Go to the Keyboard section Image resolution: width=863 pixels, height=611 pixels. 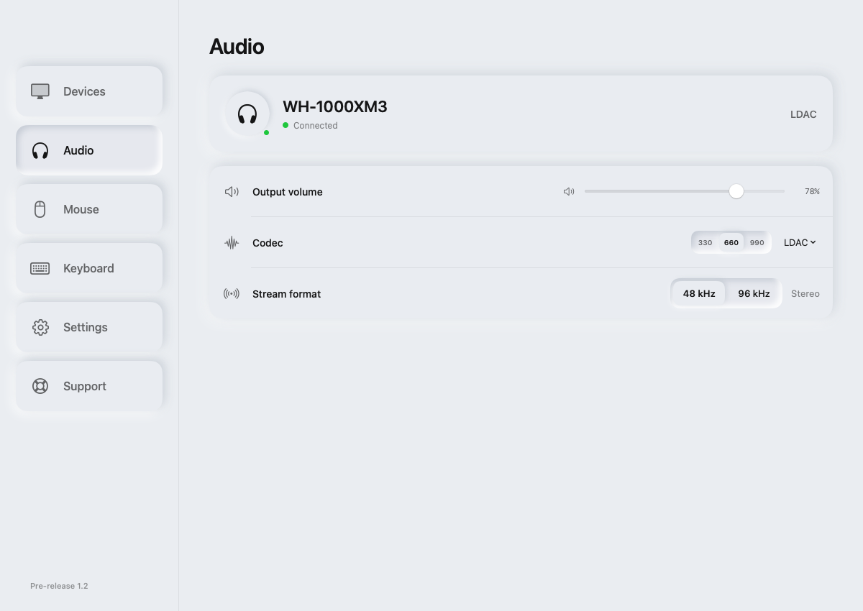89,268
